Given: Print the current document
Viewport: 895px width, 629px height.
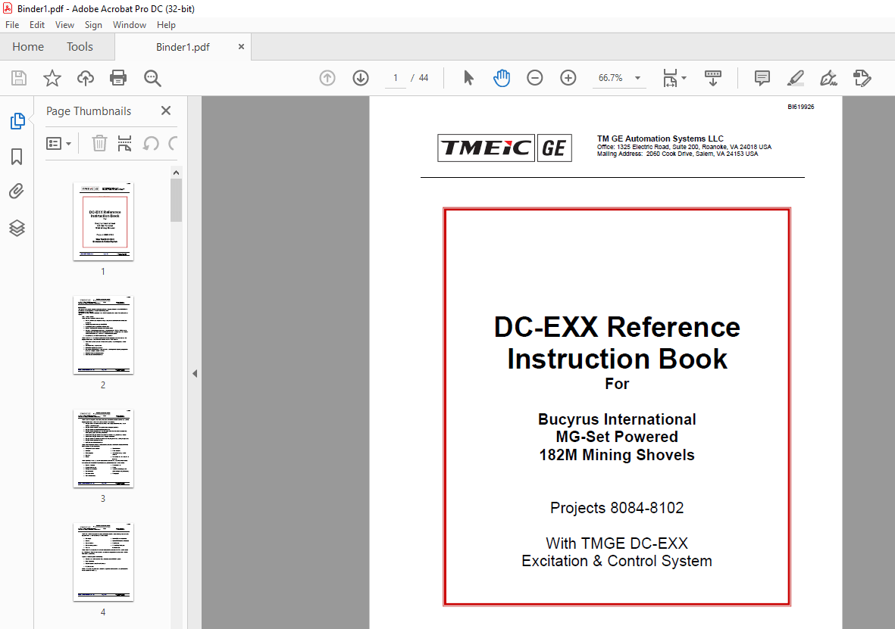Looking at the screenshot, I should pyautogui.click(x=118, y=78).
